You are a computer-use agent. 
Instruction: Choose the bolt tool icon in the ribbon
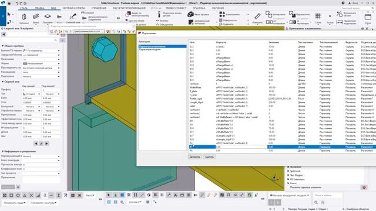[59, 16]
